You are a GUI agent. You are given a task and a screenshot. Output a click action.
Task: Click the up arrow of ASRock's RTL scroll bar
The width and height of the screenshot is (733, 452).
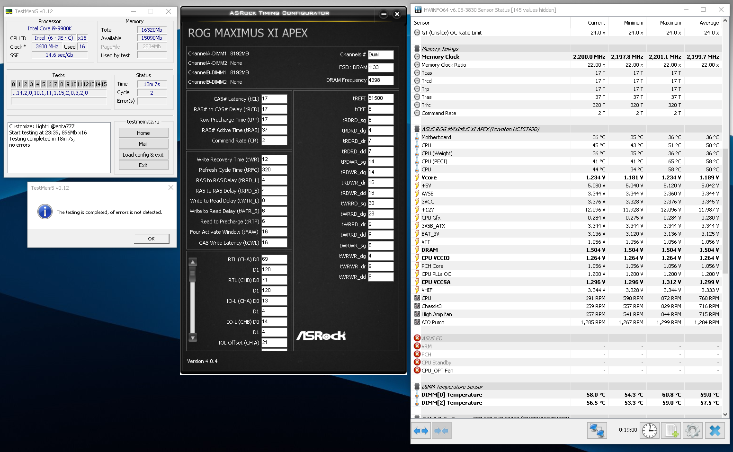tap(193, 262)
